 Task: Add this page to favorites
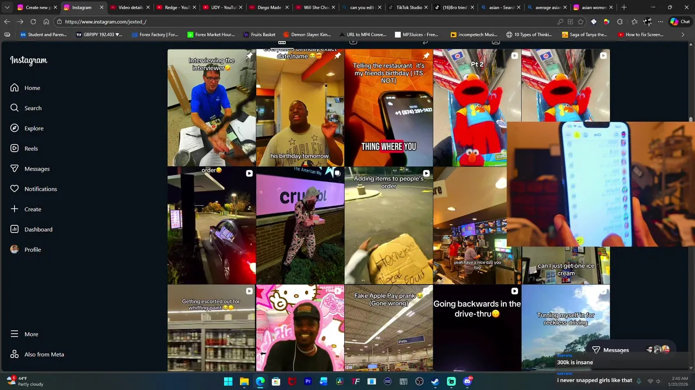point(580,22)
